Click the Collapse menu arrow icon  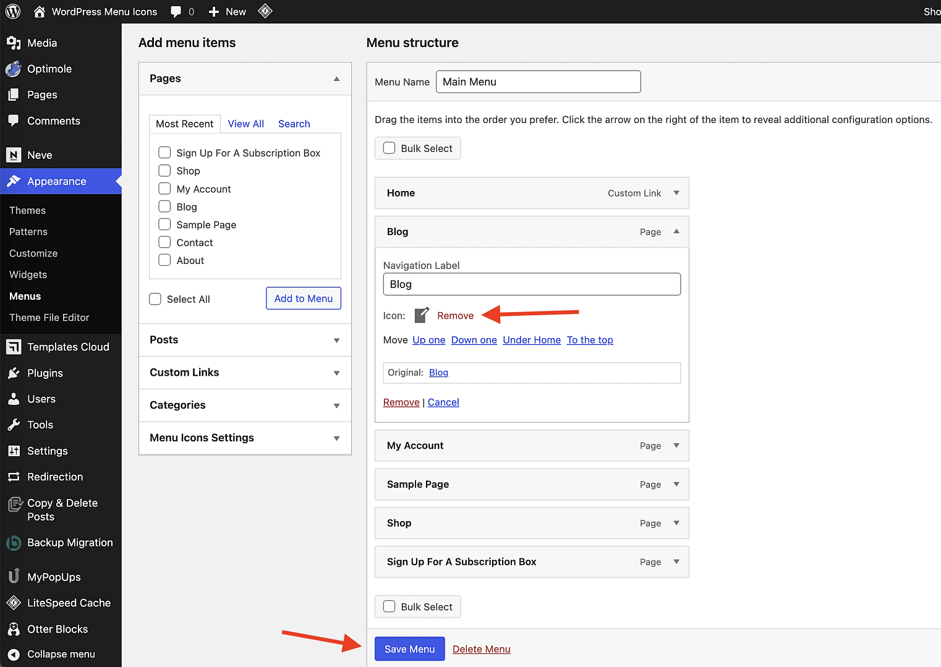point(14,655)
